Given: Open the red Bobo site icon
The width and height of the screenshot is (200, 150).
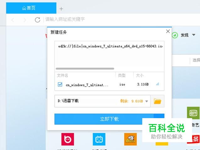Looking at the screenshot, I should [68, 139].
